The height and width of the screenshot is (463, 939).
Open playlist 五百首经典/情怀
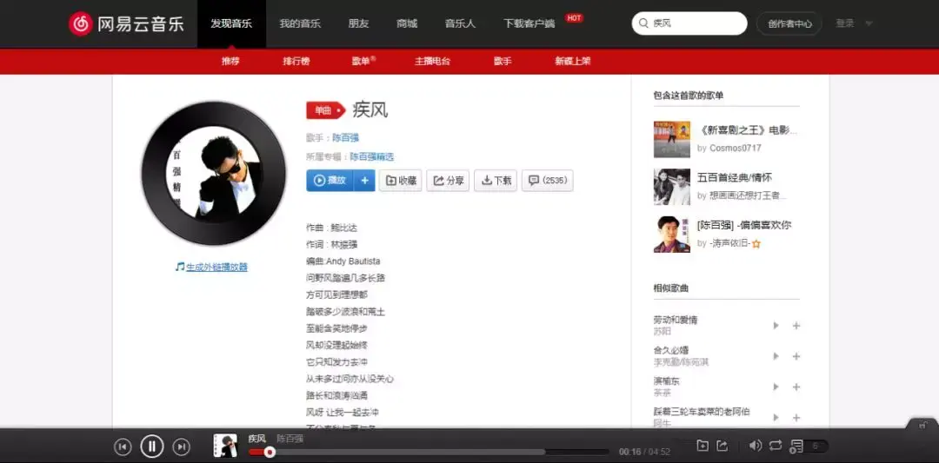(x=734, y=178)
